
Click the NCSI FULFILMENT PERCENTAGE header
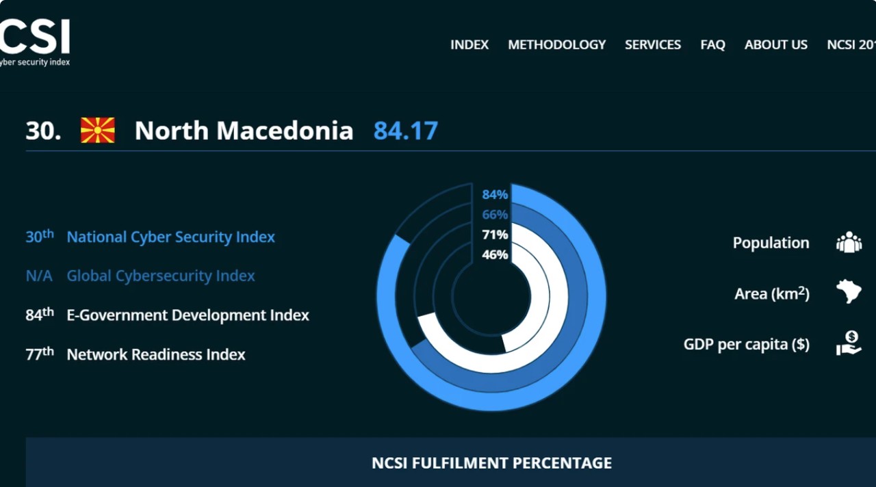[491, 463]
